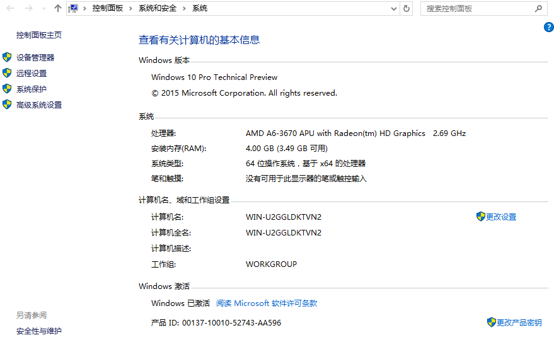
Task: Click Windows 10 Pro Technical Preview text
Action: tap(214, 77)
